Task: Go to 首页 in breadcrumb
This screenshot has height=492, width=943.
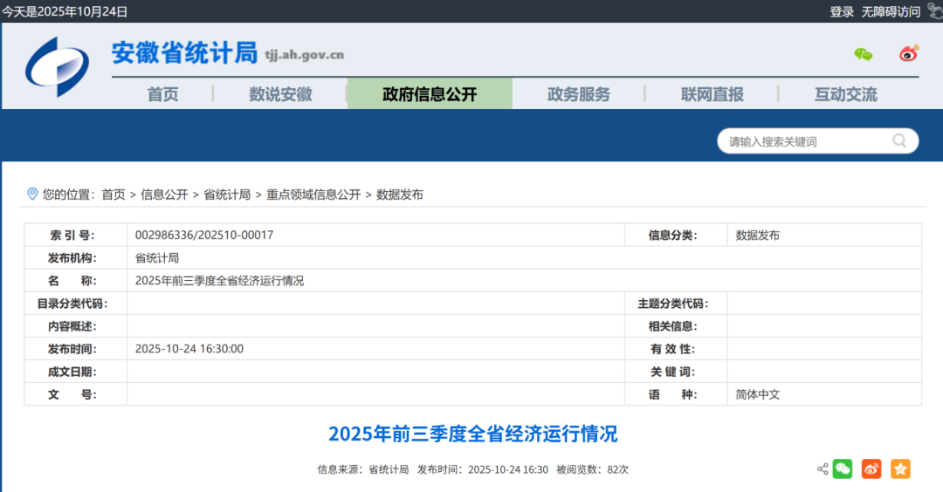Action: coord(113,195)
